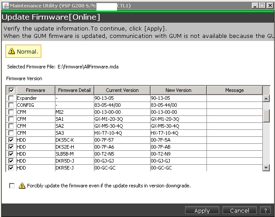Select the DKS2E-H detail cell
Viewport: 275px width, 217px height.
click(75, 147)
